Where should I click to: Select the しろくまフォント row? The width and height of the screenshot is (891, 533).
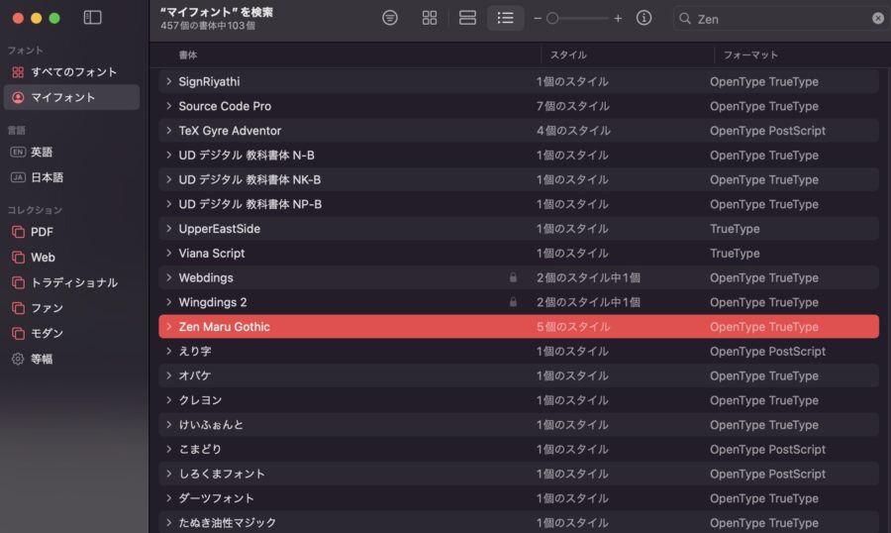[x=519, y=474]
